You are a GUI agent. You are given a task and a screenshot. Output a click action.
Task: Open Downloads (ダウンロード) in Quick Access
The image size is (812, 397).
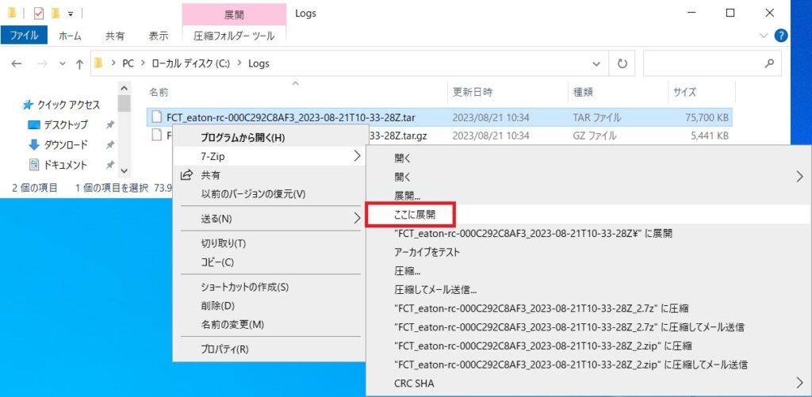tap(65, 145)
